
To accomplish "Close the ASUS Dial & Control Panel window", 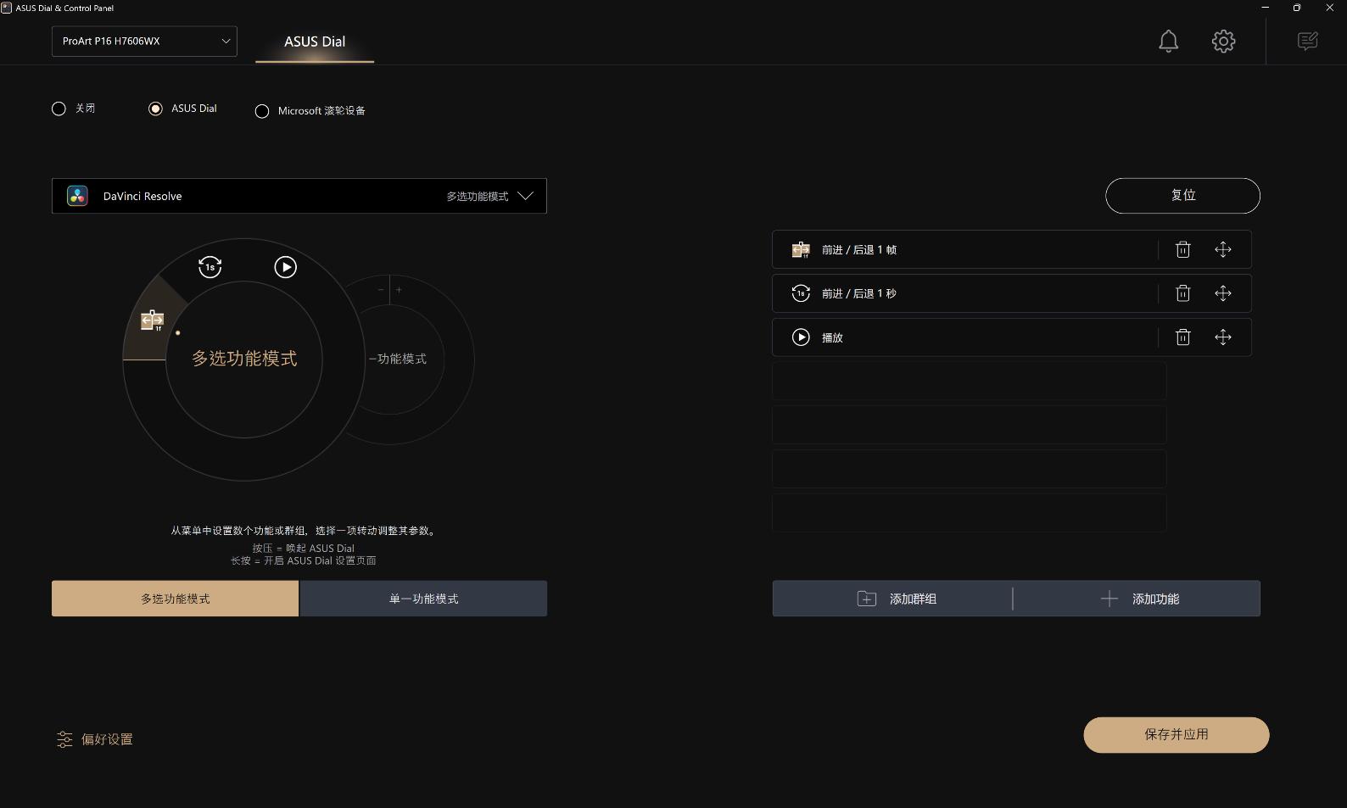I will [x=1329, y=8].
